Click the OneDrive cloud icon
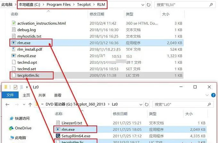Screen dimensions: 218x143 click(x=11, y=128)
